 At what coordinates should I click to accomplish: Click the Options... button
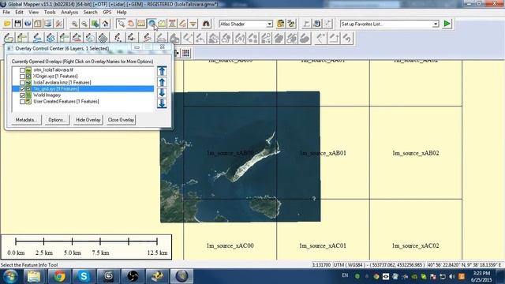coord(57,120)
